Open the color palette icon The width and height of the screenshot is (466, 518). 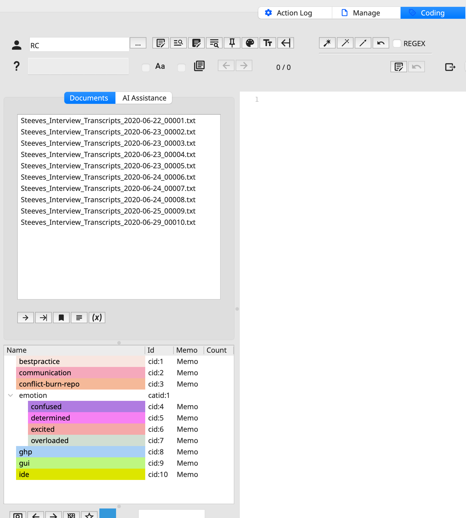(250, 43)
